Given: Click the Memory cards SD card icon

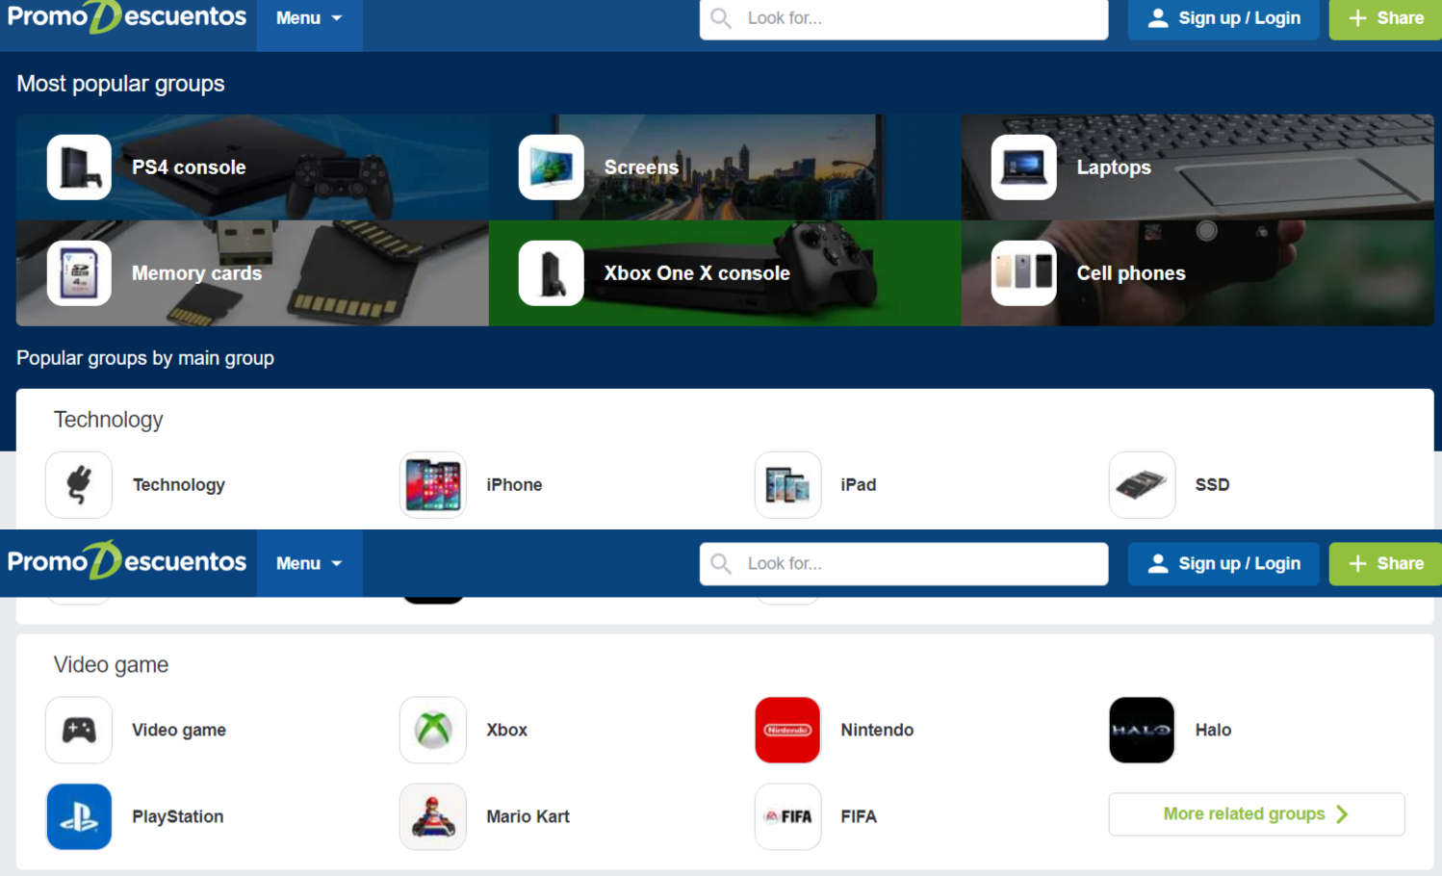Looking at the screenshot, I should (x=79, y=273).
